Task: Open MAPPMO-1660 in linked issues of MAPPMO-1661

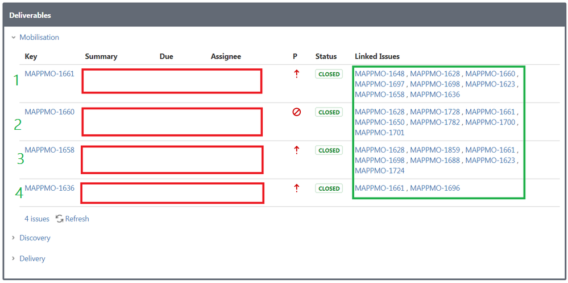Action: point(490,73)
